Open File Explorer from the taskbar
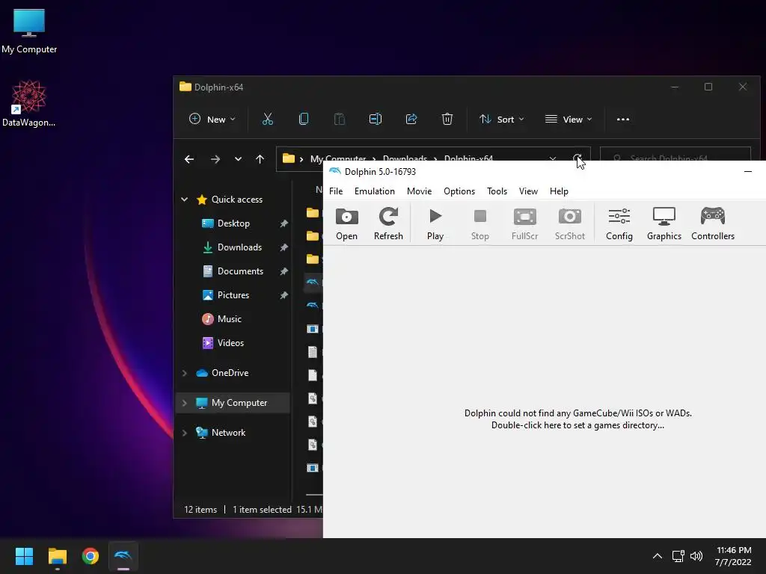The height and width of the screenshot is (574, 766). click(58, 556)
